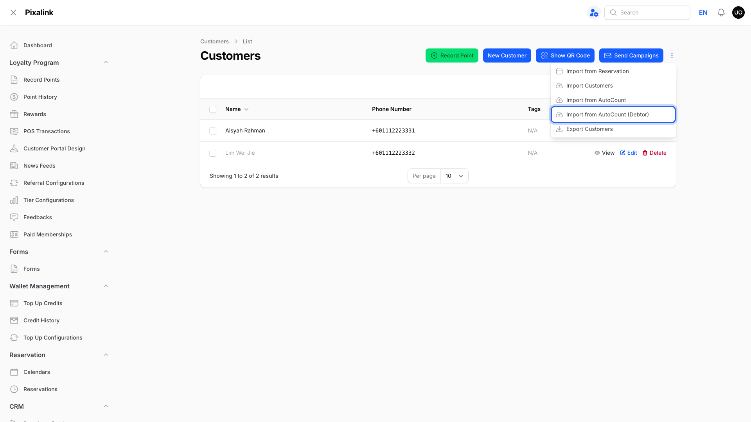Open the Per page dropdown
This screenshot has height=422, width=751.
[454, 176]
